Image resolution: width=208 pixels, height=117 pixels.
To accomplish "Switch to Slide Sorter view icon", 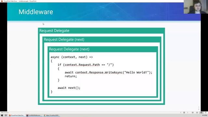I will pos(197,112).
